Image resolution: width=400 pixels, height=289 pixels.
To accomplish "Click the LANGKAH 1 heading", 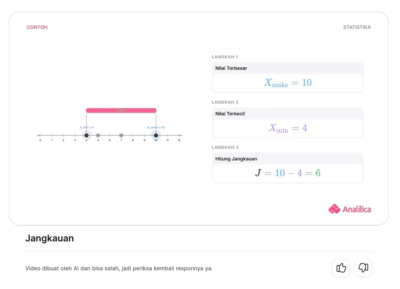I will [x=225, y=57].
